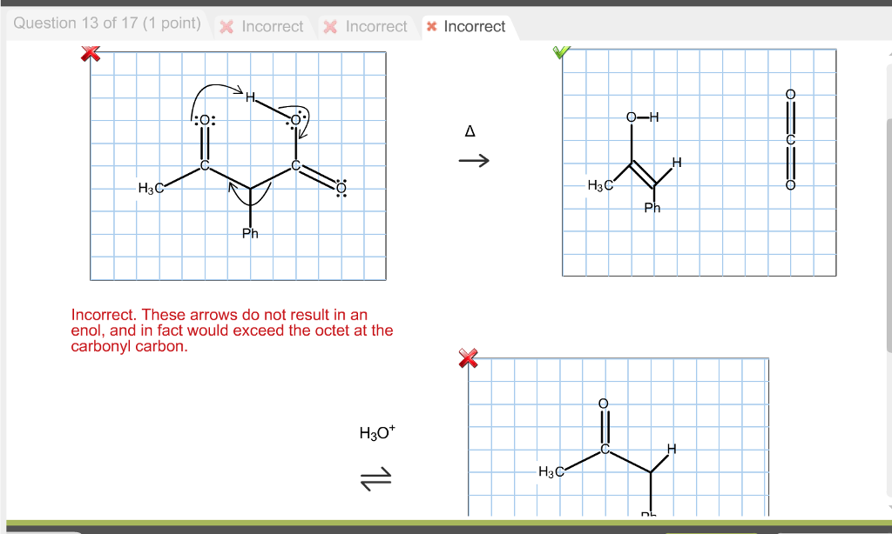Select H3C group in the reactant box
The width and height of the screenshot is (892, 534).
click(x=150, y=189)
